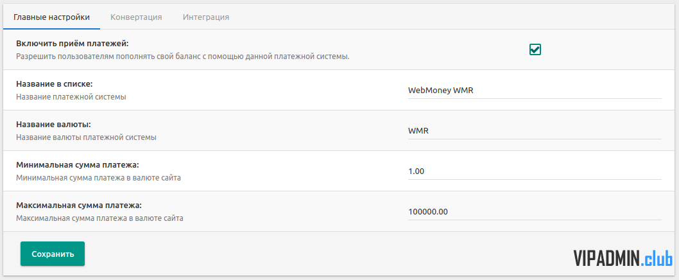
Task: Click the green Сохранить button
Action: pos(53,254)
